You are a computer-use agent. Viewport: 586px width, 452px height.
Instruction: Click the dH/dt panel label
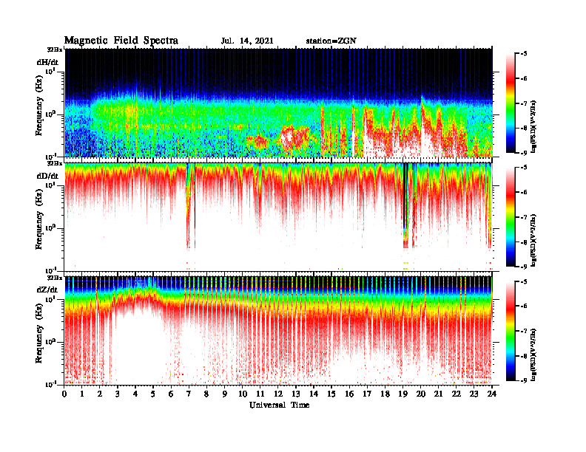pyautogui.click(x=47, y=62)
